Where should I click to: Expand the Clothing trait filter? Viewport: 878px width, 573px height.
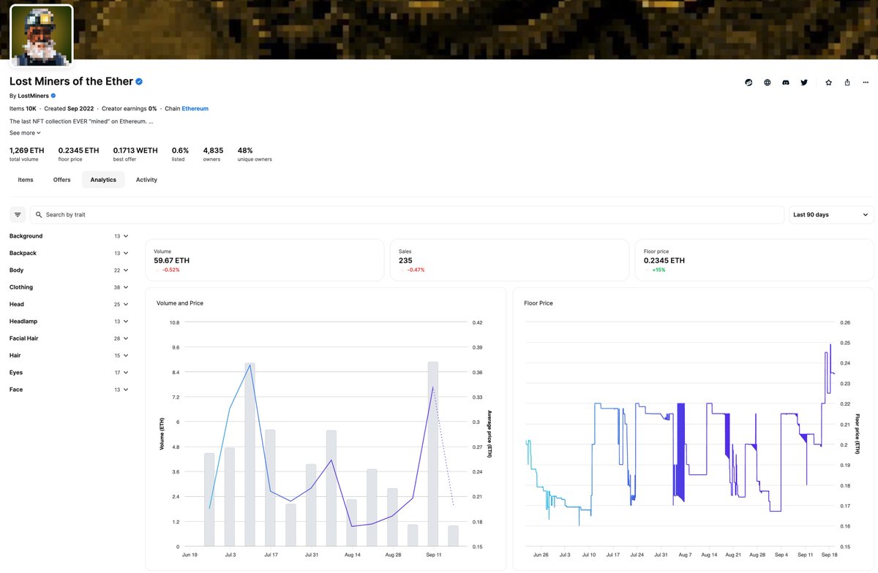pyautogui.click(x=69, y=287)
